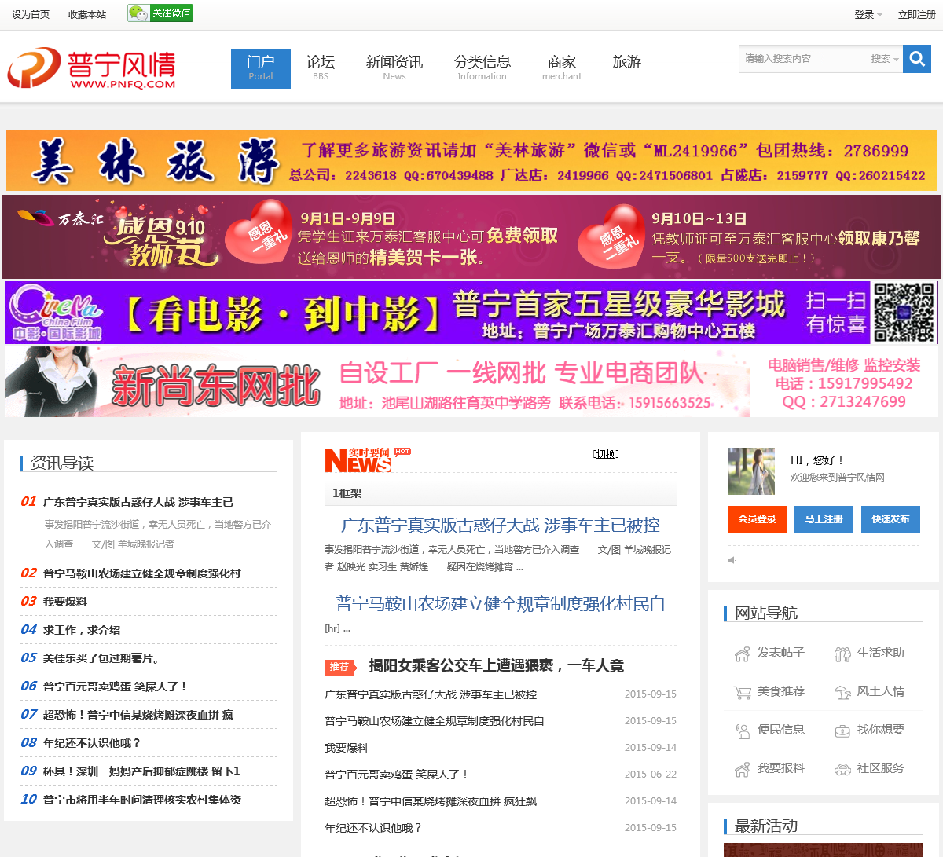Click 设为首页 link
The width and height of the screenshot is (943, 857).
(31, 15)
